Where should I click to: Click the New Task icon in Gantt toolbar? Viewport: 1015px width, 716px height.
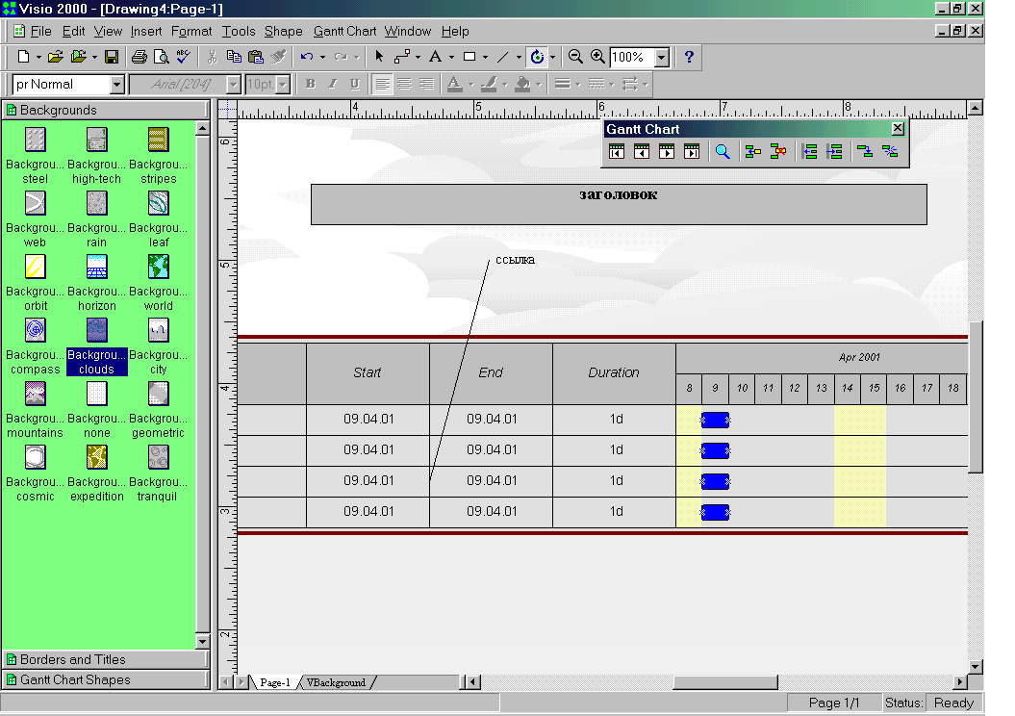point(753,151)
